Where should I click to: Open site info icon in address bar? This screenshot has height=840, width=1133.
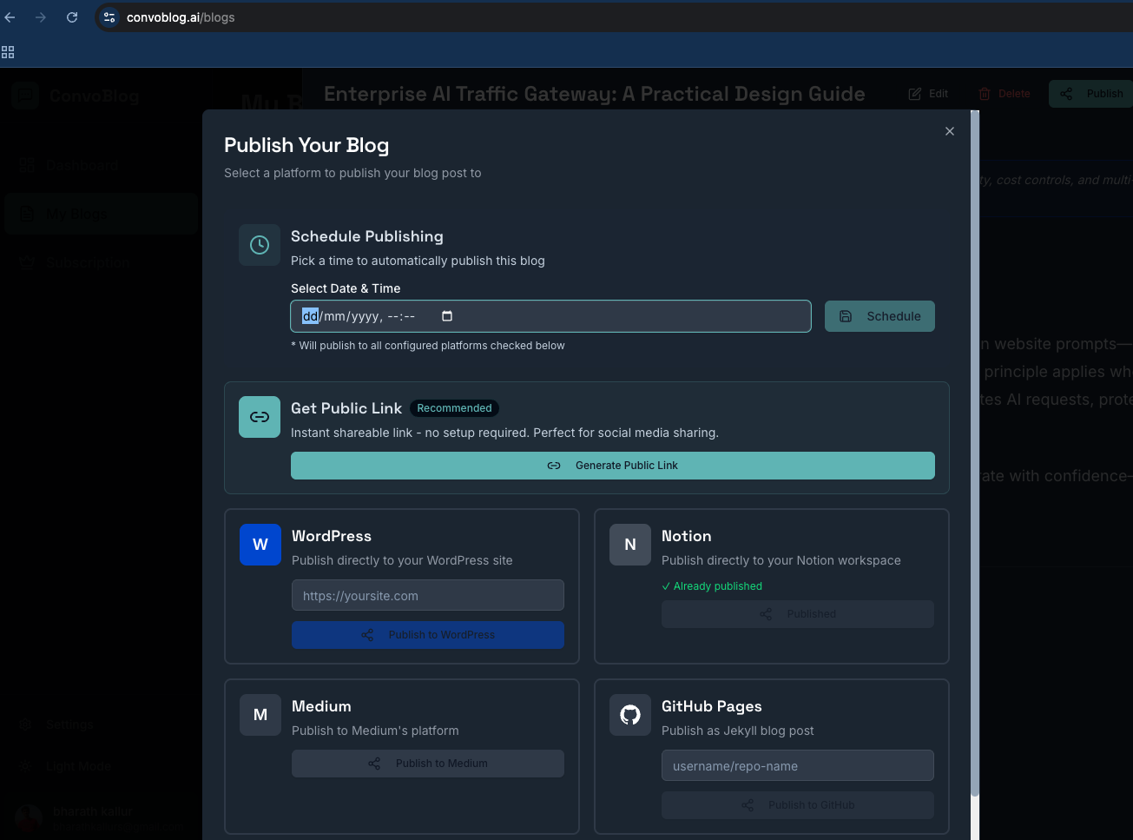(109, 17)
